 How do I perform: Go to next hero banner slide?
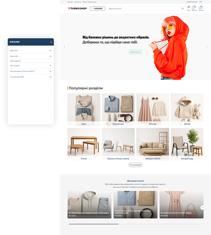[x=206, y=46]
